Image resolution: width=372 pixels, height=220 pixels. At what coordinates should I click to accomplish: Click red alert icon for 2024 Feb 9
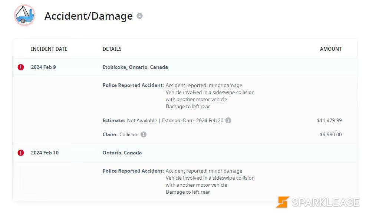tap(21, 67)
